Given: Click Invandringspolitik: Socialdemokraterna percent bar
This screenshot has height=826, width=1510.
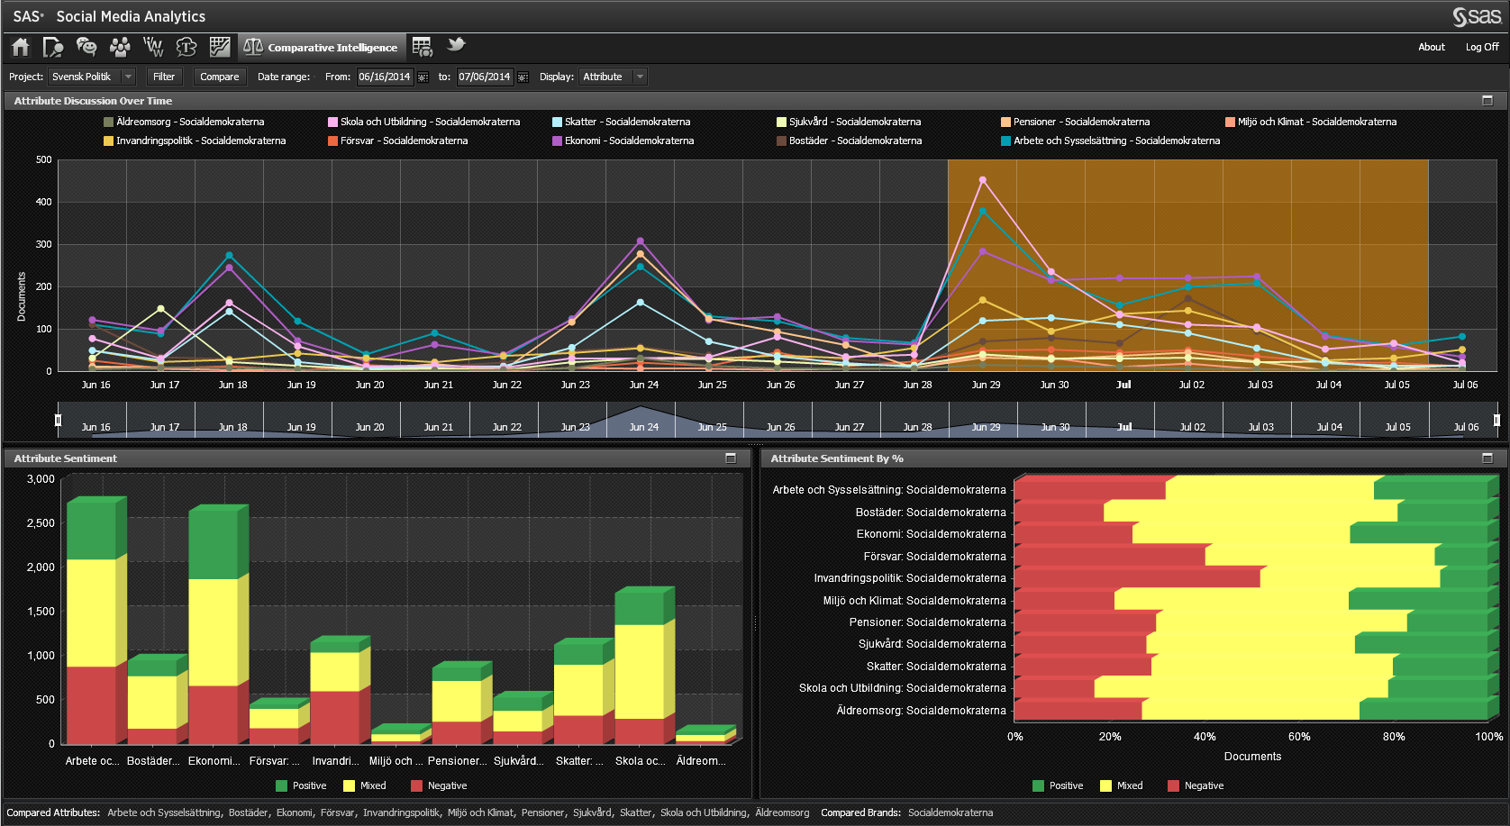Looking at the screenshot, I should 1256,576.
